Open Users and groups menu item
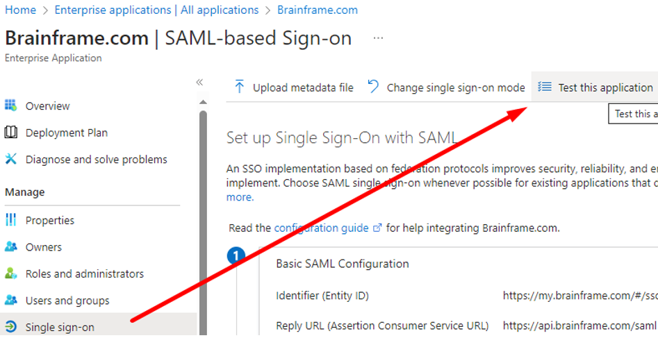 tap(67, 301)
